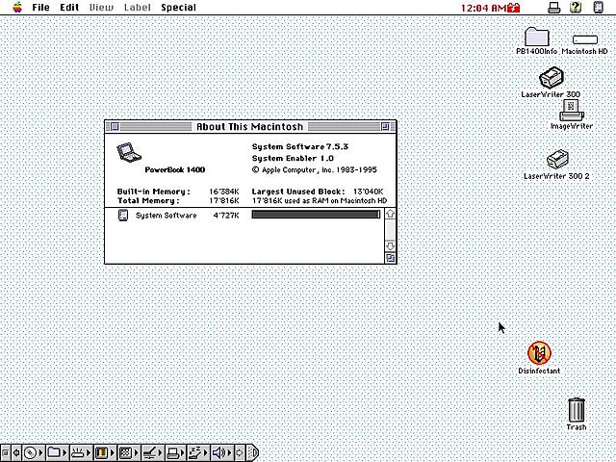Click the red battery charging icon

point(513,8)
